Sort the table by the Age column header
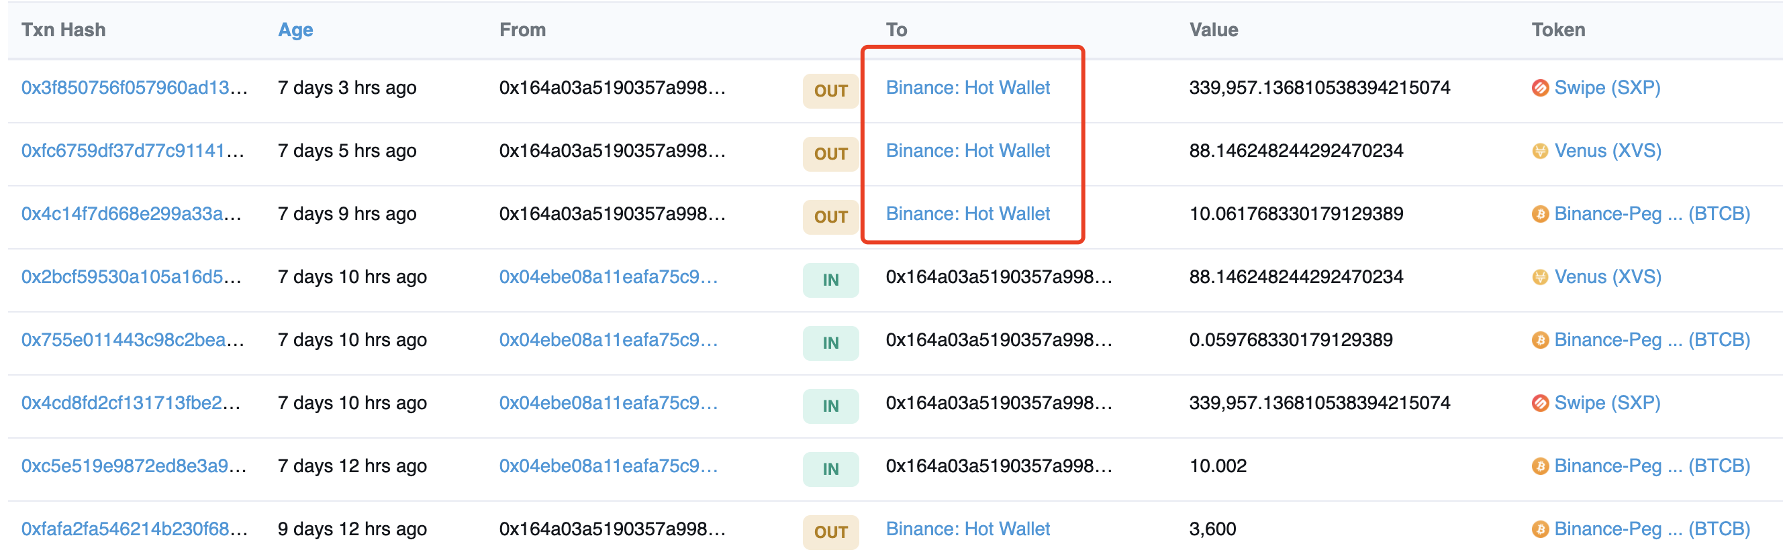This screenshot has height=554, width=1783. [295, 30]
